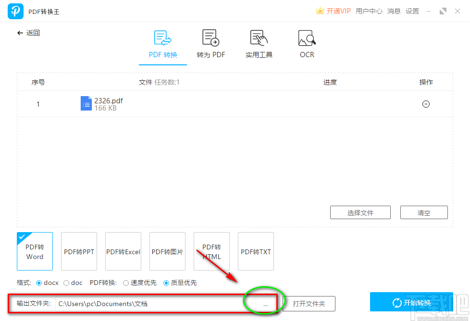Click 选择文件 to add files
The height and width of the screenshot is (321, 470).
point(360,212)
